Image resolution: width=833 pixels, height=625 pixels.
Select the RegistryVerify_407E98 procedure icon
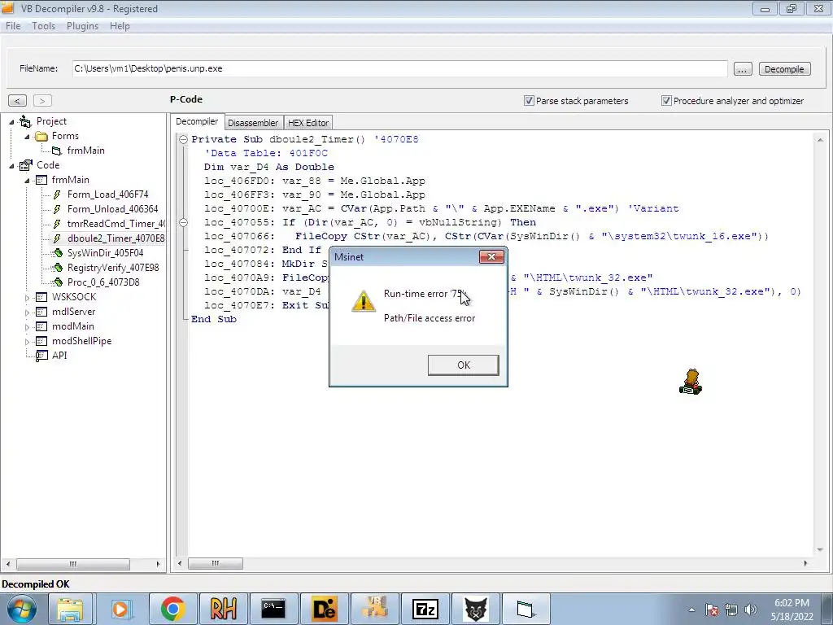pos(58,267)
